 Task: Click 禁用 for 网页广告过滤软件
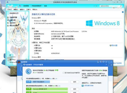(x=75, y=82)
